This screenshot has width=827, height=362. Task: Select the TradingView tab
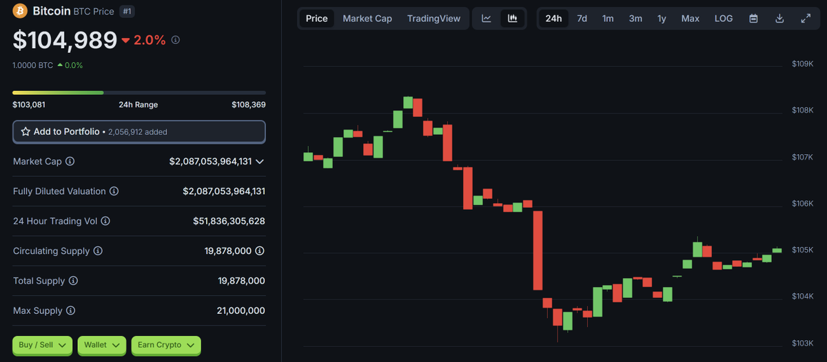[x=433, y=19]
